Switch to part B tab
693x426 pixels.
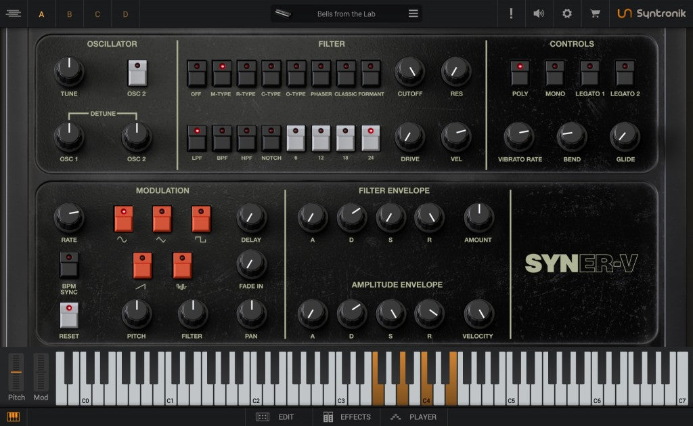point(69,14)
